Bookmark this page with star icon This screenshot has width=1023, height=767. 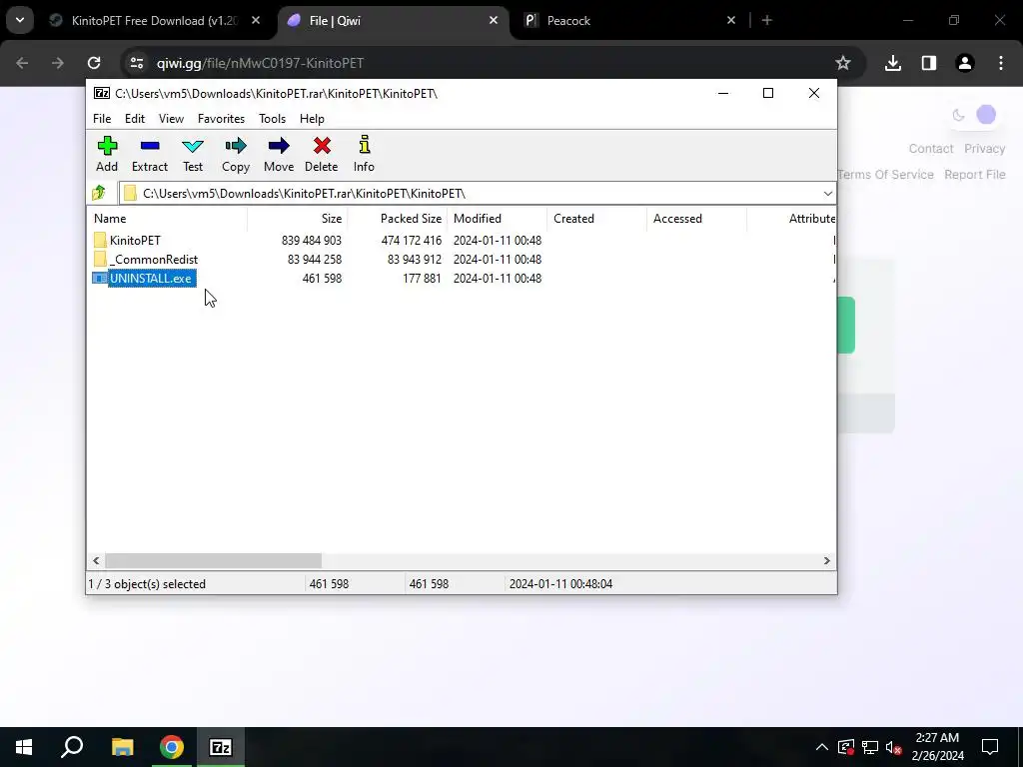(843, 63)
